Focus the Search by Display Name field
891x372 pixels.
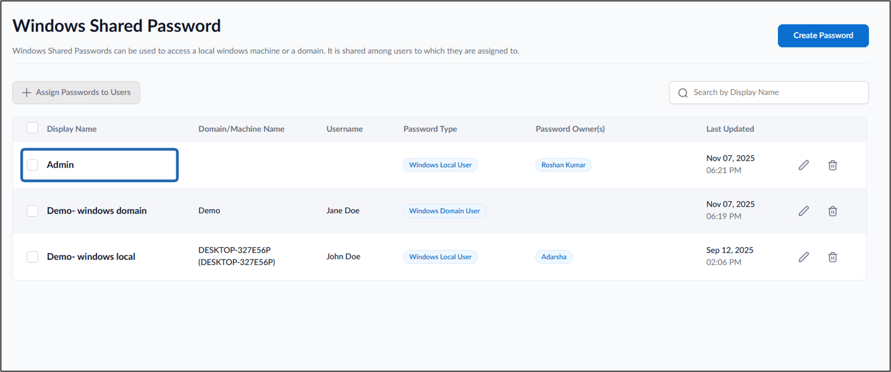pos(768,93)
